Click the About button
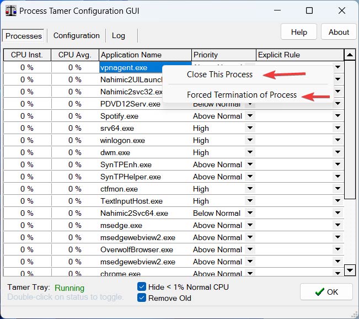 tap(339, 32)
